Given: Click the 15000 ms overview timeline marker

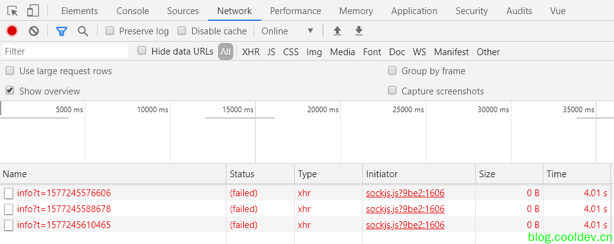Looking at the screenshot, I should (238, 110).
